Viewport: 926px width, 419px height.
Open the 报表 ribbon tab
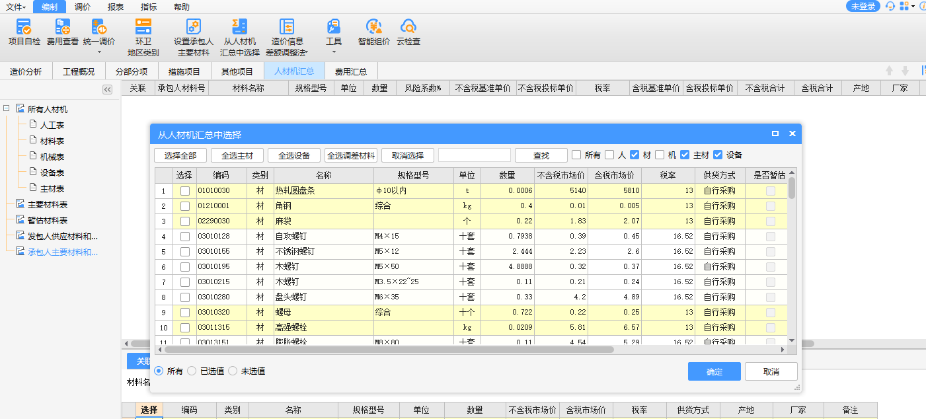(x=116, y=7)
